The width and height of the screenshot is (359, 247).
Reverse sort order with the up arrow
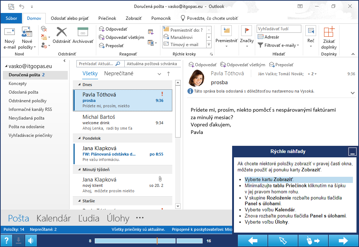tap(169, 74)
